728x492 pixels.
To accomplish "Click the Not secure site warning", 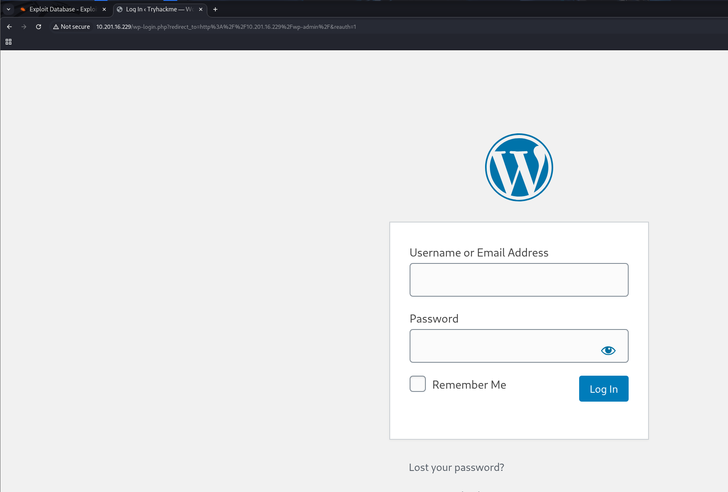I will (71, 27).
